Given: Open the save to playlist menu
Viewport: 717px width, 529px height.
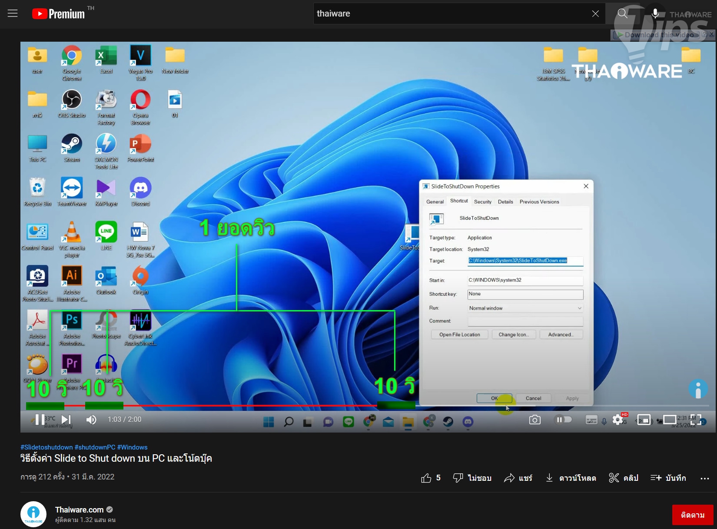Looking at the screenshot, I should 668,478.
